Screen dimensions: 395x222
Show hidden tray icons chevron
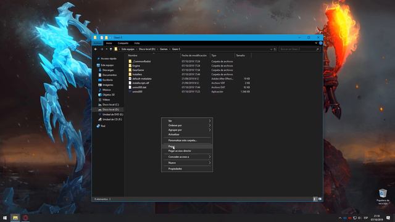point(340,218)
